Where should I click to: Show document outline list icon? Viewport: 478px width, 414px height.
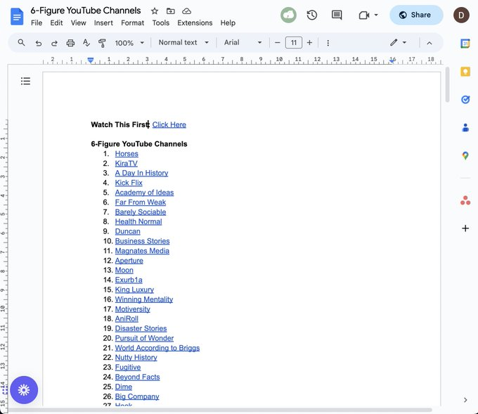click(25, 81)
